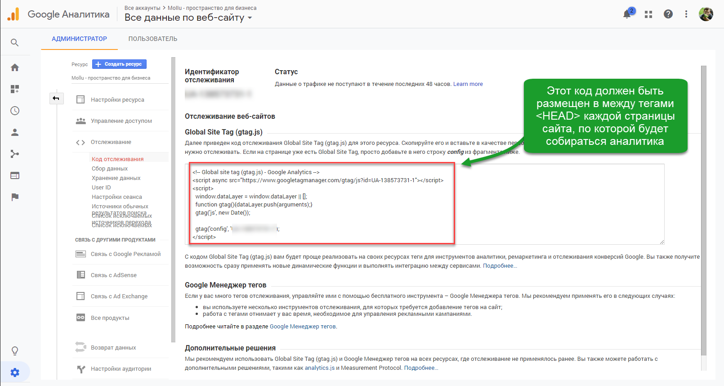Open the Google Менеджер тегов link
The height and width of the screenshot is (386, 724).
tap(303, 327)
